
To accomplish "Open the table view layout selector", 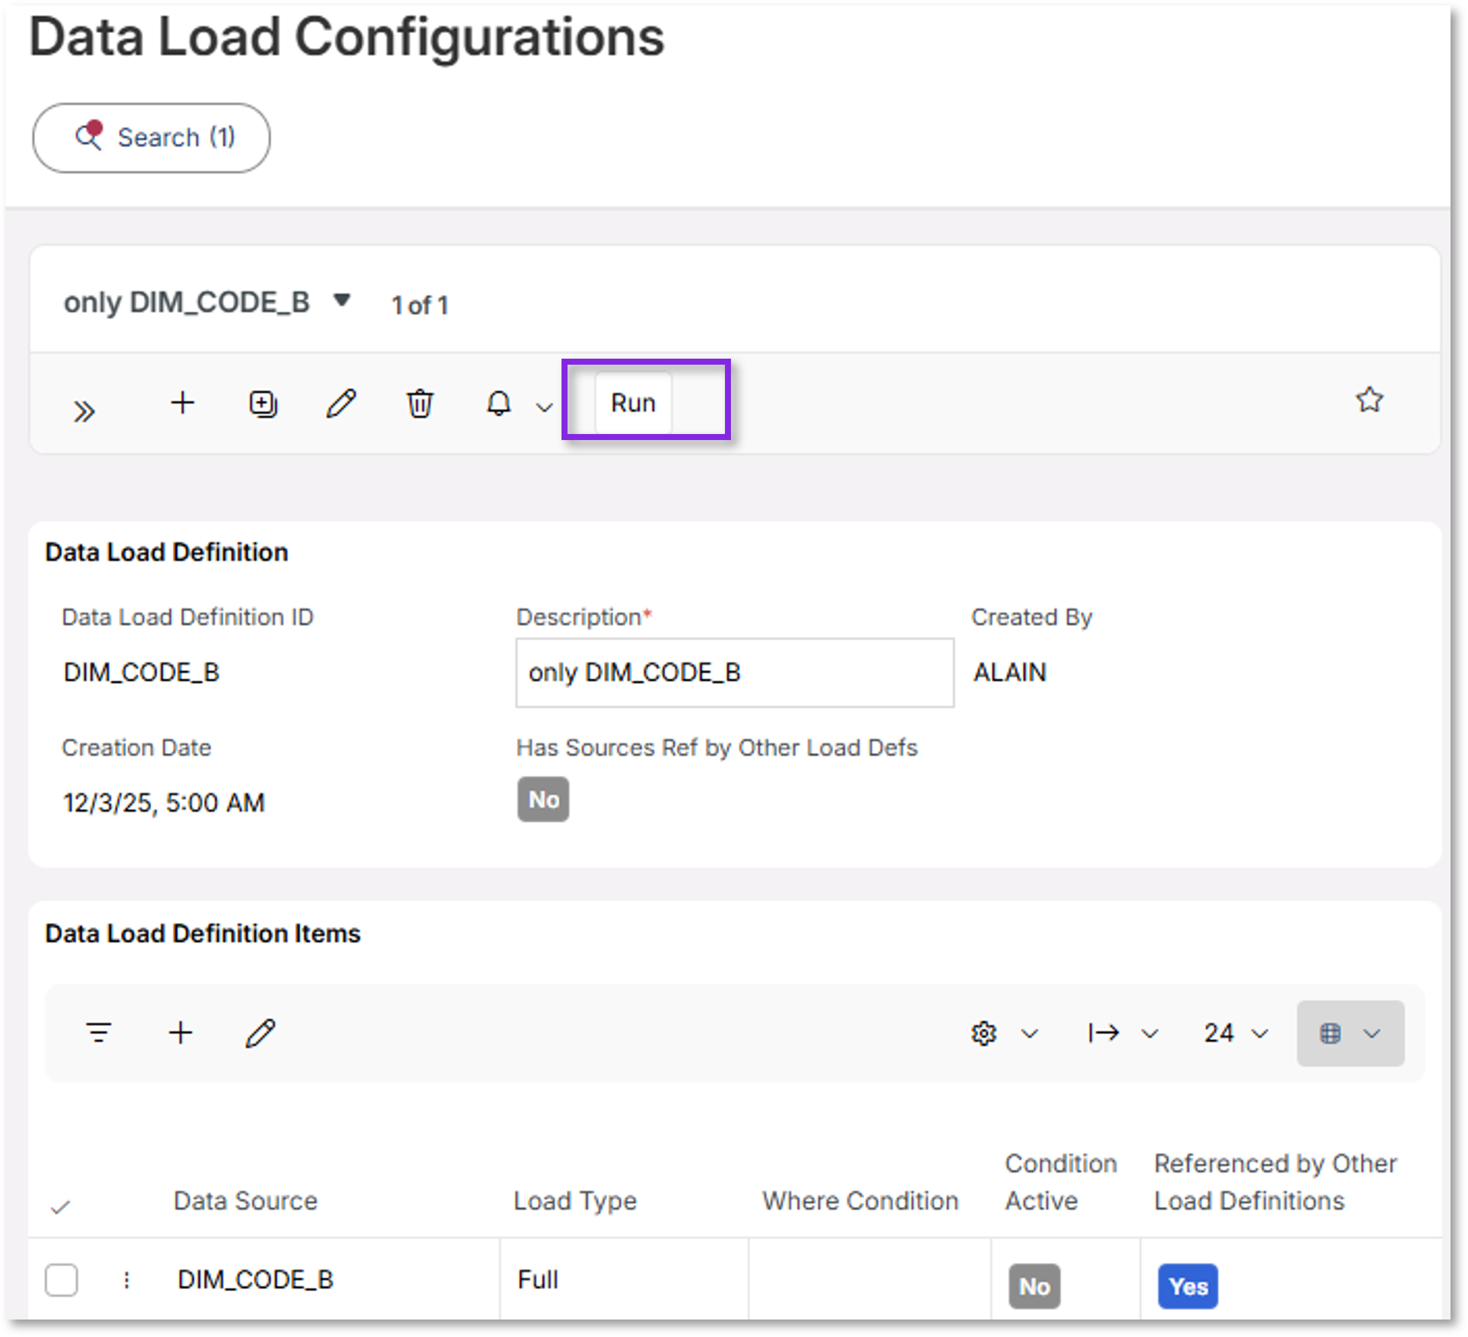I will (x=1350, y=1033).
